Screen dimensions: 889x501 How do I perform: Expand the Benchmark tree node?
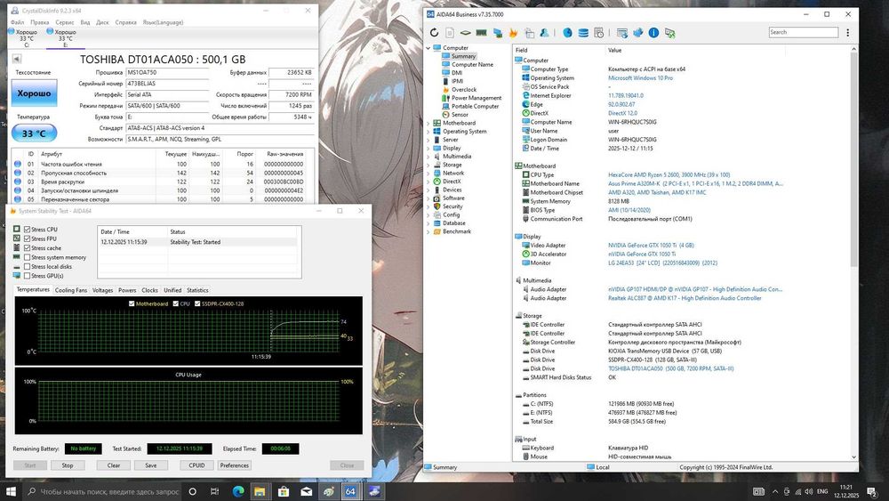click(x=428, y=231)
